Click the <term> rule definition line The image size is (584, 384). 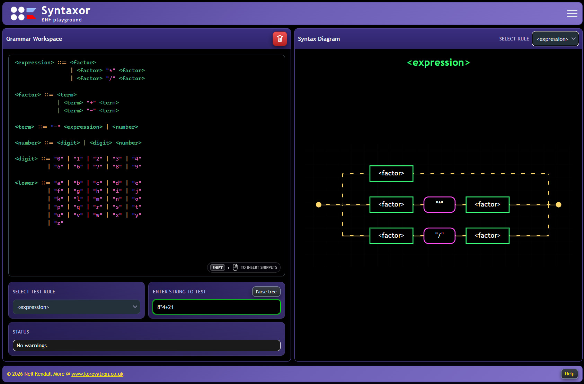click(x=77, y=127)
